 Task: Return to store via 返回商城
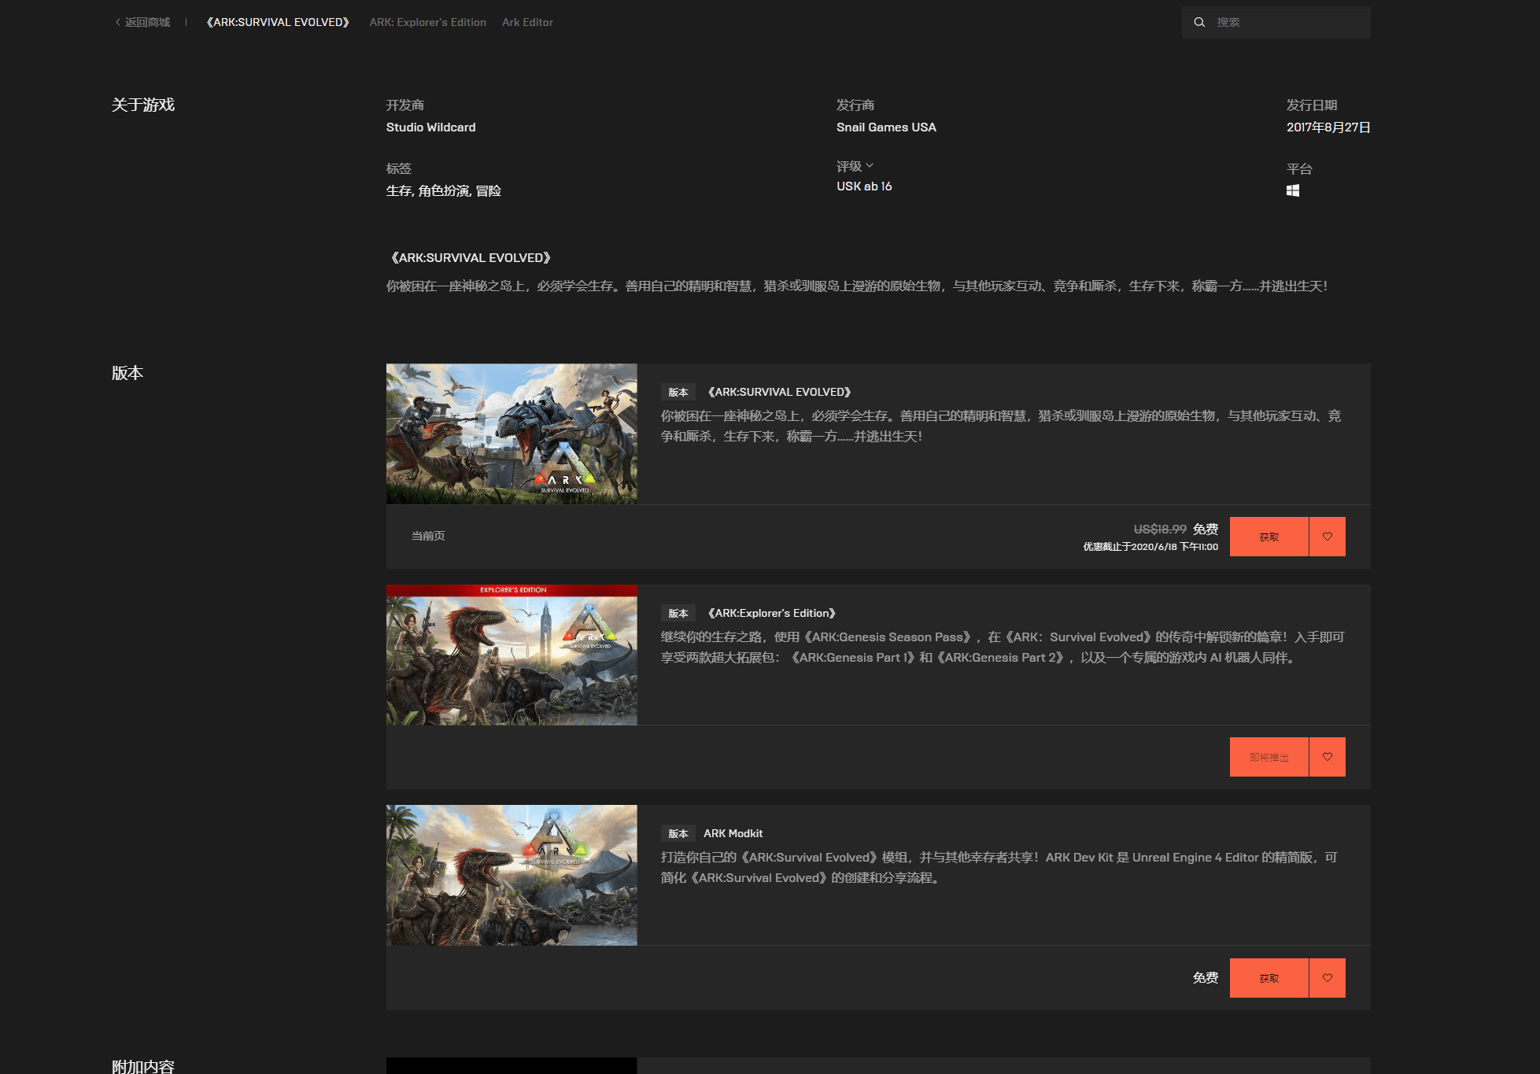point(147,22)
